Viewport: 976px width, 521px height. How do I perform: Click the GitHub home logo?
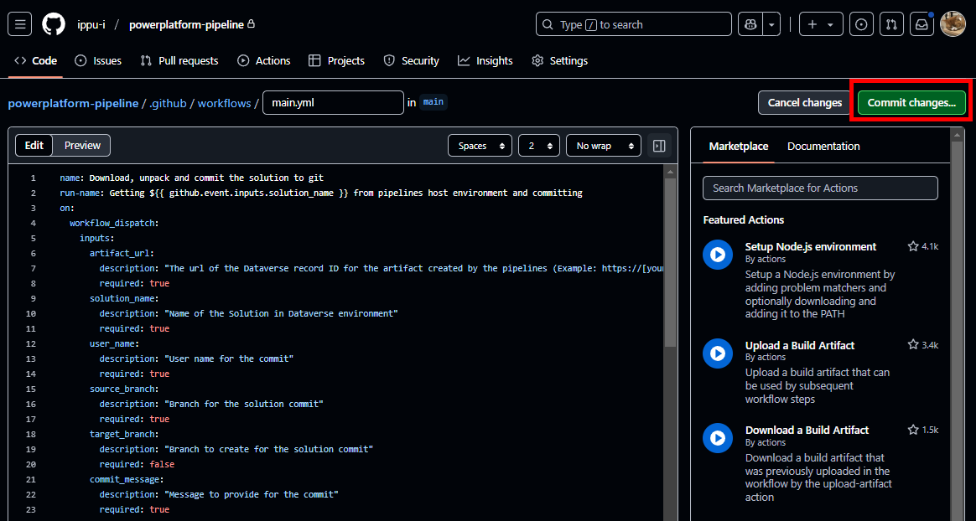point(53,23)
